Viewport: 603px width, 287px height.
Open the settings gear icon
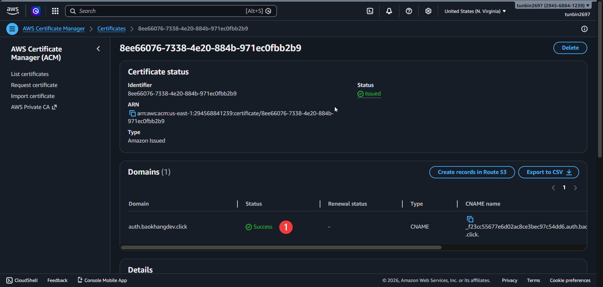[428, 11]
